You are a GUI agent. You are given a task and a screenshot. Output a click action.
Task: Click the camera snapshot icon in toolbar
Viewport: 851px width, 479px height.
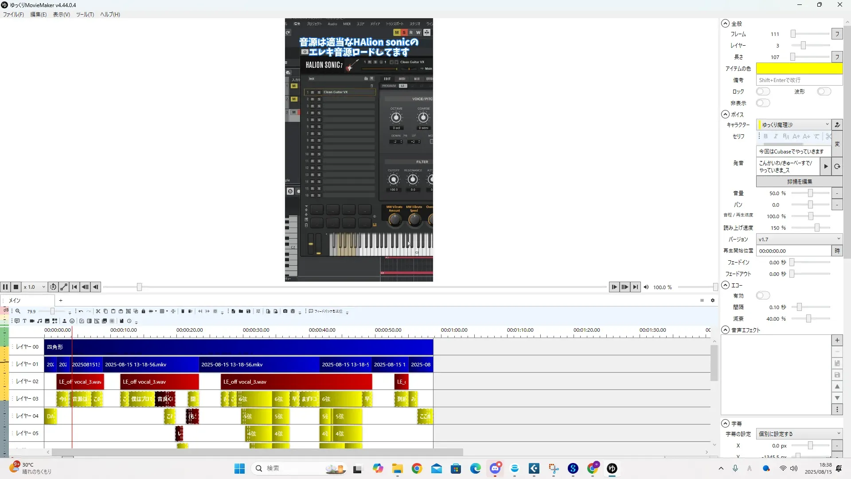285,311
